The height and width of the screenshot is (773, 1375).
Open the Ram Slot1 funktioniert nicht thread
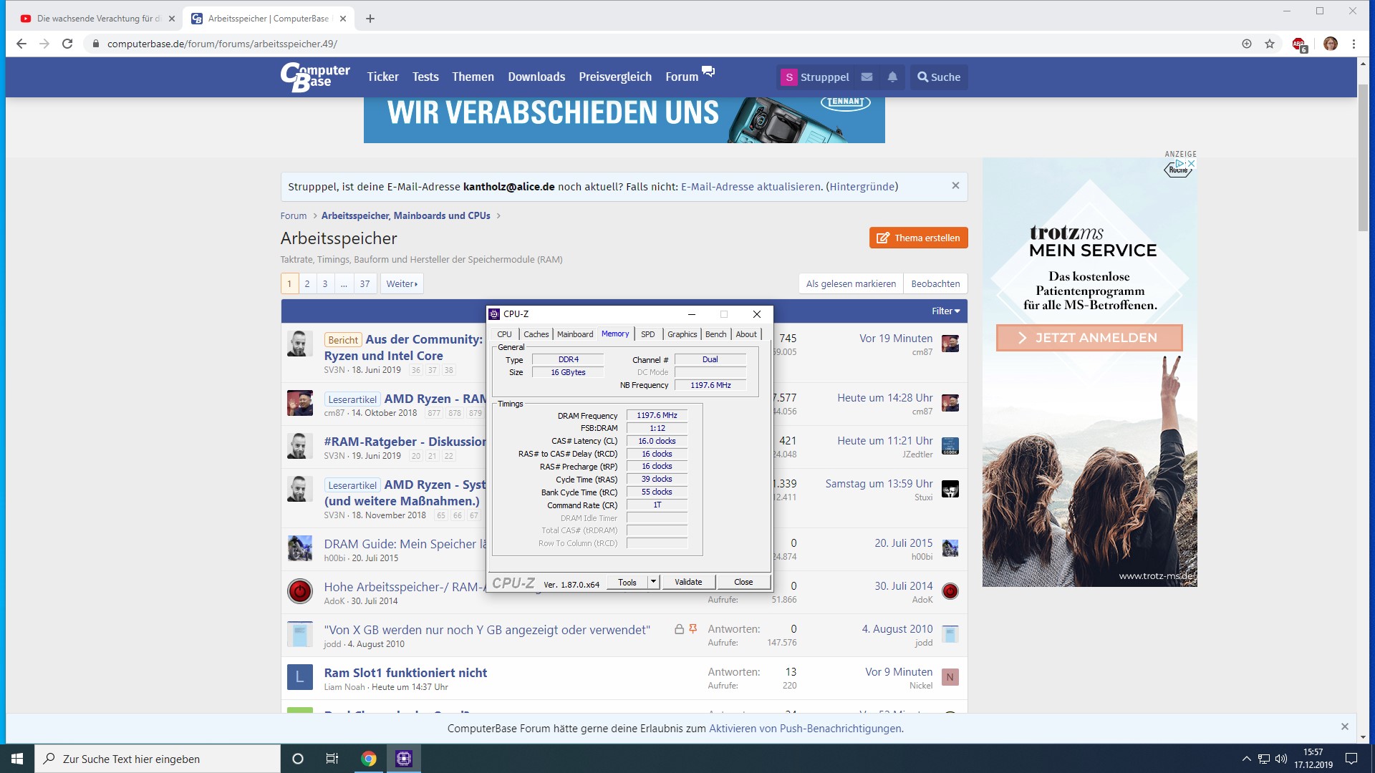pyautogui.click(x=405, y=672)
